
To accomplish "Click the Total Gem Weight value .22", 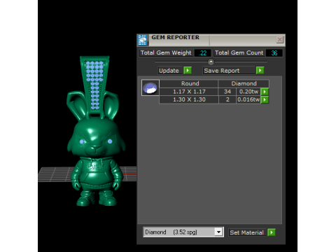I will (x=203, y=53).
